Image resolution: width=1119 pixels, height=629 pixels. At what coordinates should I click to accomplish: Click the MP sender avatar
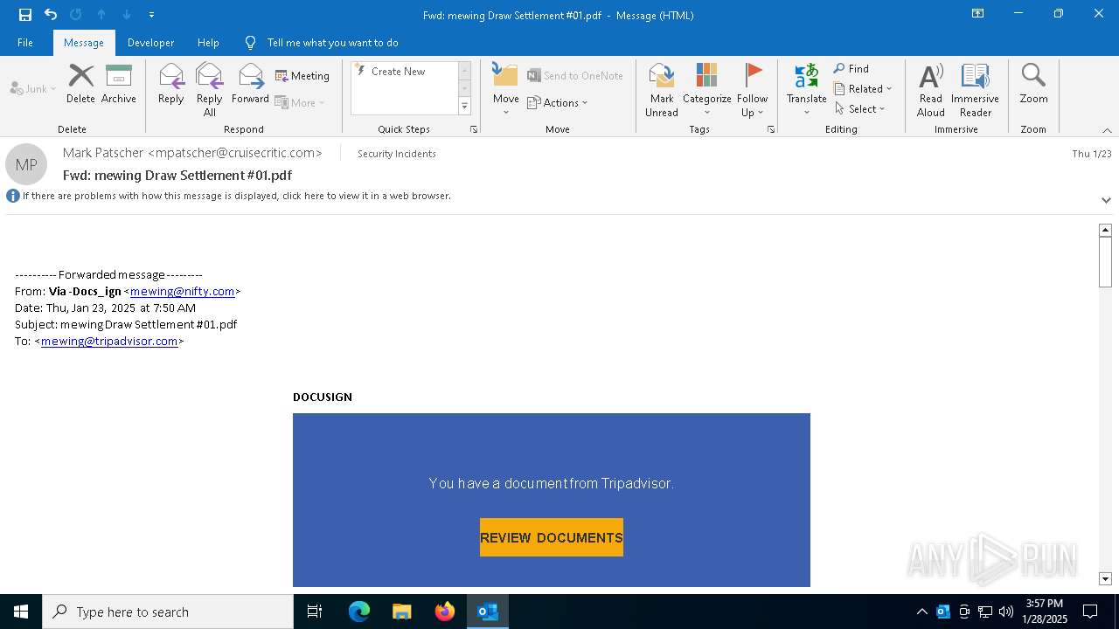click(26, 164)
